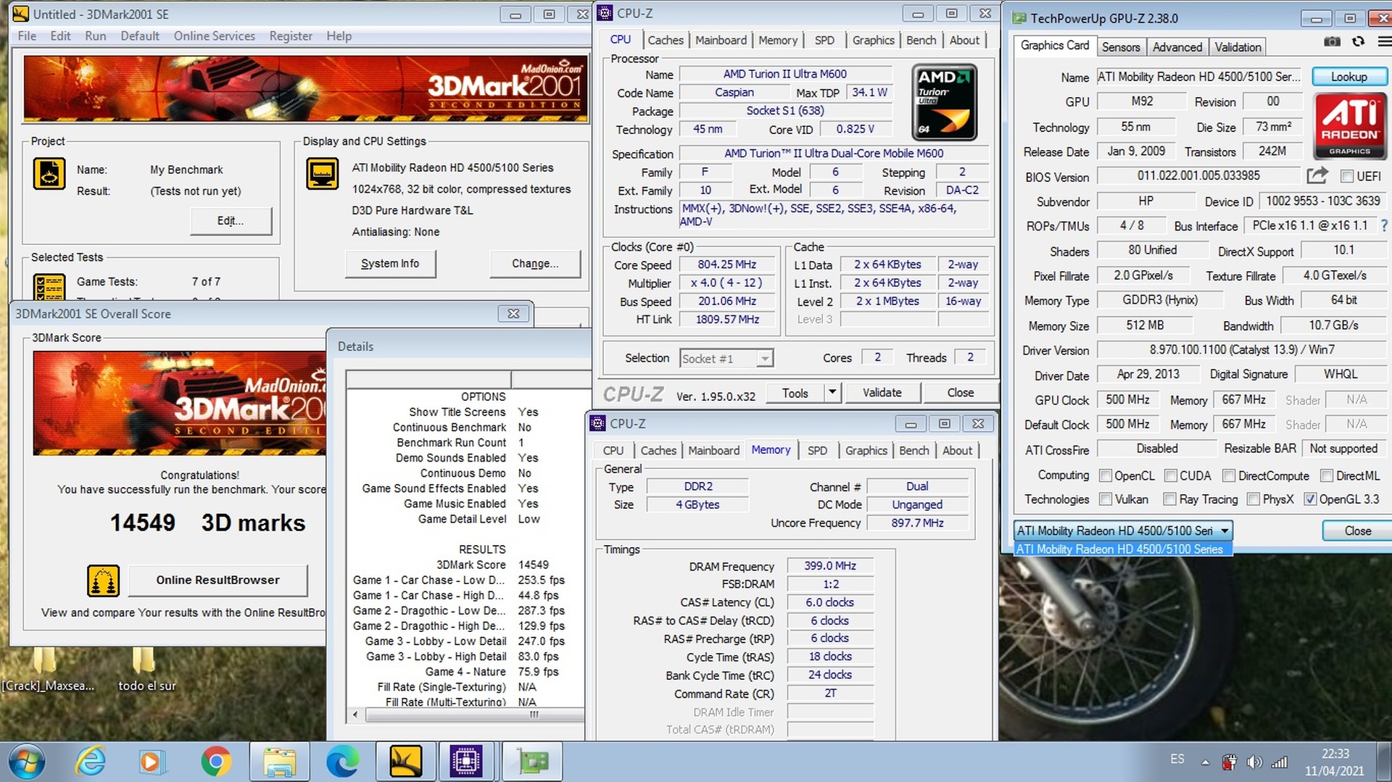Switch to Sensors tab in GPU-Z
This screenshot has height=782, width=1392.
pyautogui.click(x=1121, y=47)
